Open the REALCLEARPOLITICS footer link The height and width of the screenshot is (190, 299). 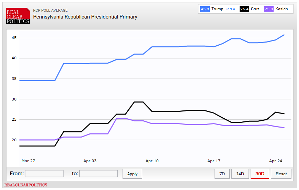click(26, 185)
